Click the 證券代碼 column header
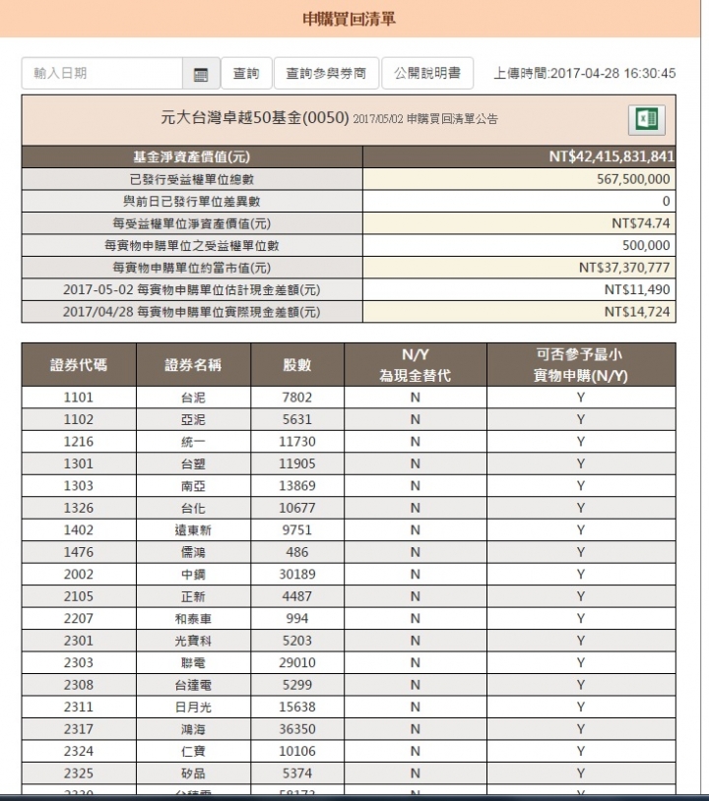 [79, 365]
